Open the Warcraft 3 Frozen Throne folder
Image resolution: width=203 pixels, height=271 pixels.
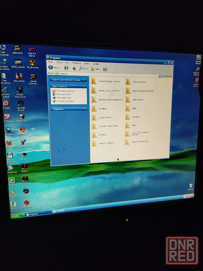click(105, 126)
